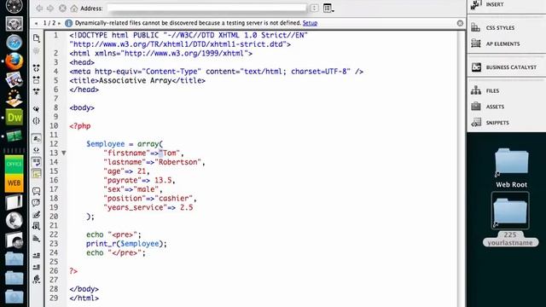Click Select Parent Tag toolbar icon
546x307 pixels.
[x=36, y=109]
